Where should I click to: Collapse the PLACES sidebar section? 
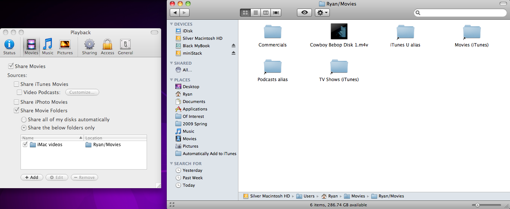tap(172, 80)
